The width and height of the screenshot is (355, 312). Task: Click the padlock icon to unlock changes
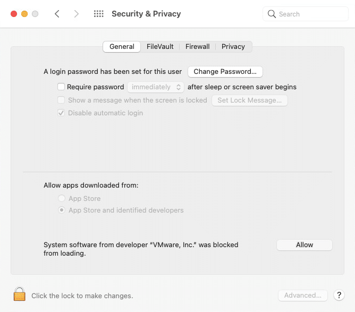[x=20, y=294]
